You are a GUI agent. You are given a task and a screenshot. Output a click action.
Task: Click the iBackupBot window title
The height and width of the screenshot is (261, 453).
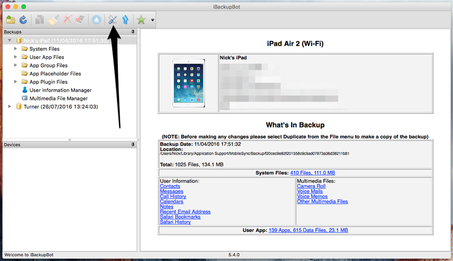(226, 7)
